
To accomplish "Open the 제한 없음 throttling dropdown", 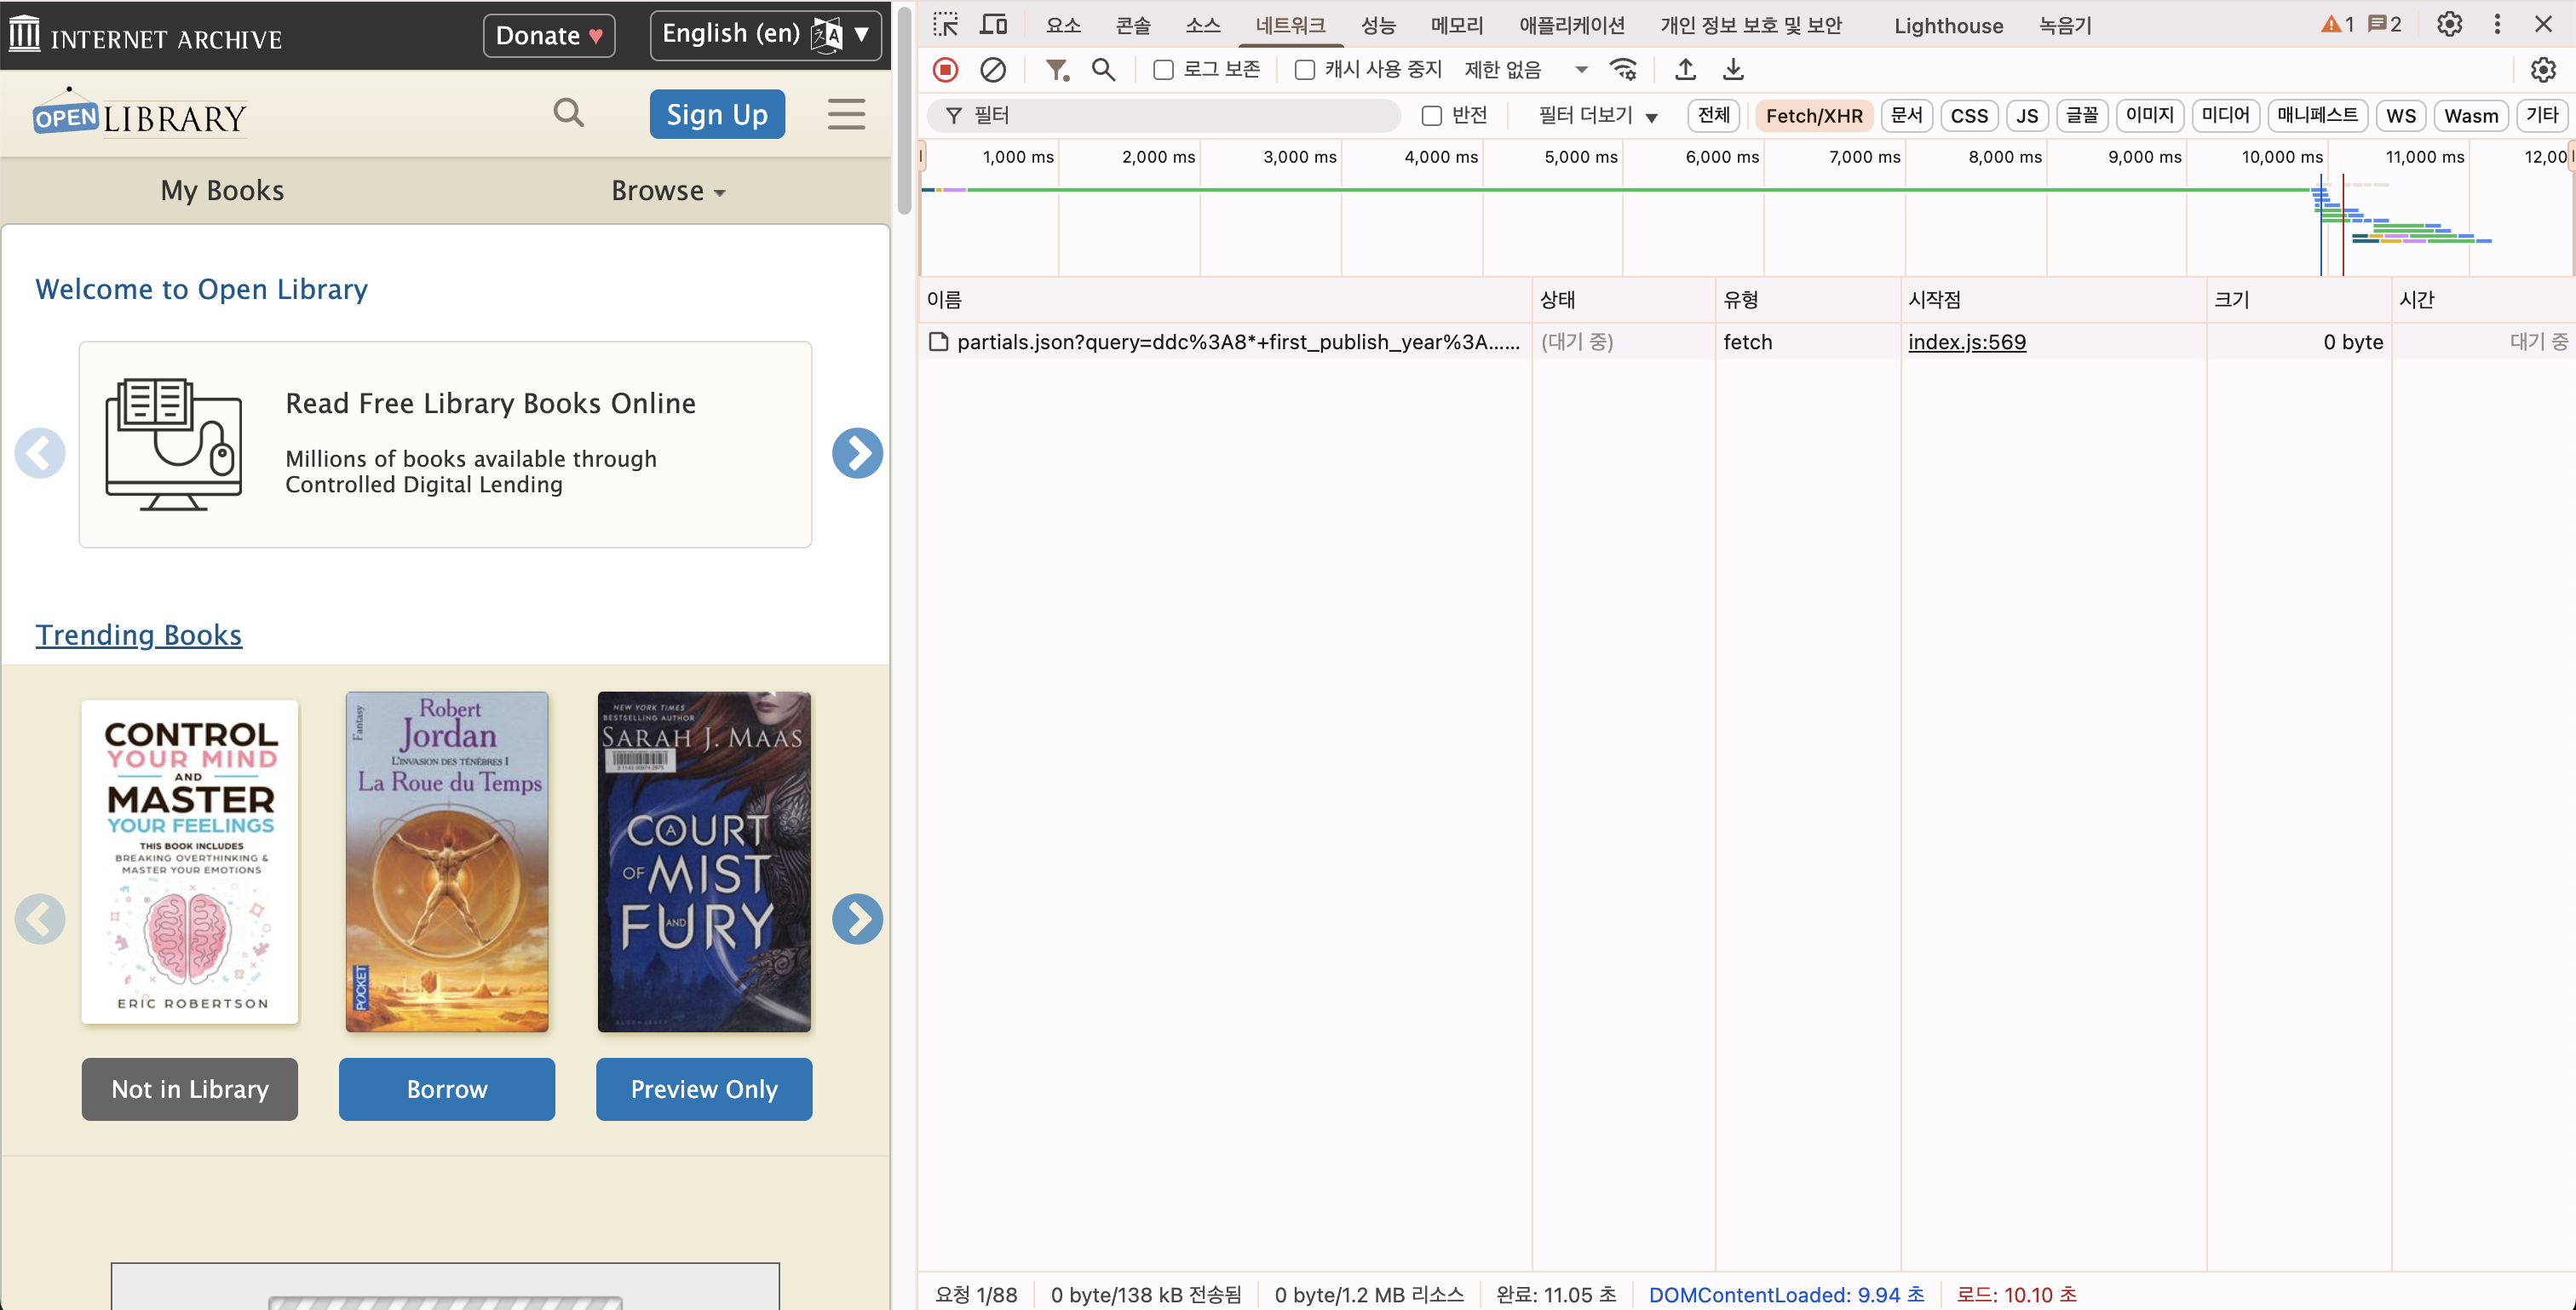I will click(1526, 70).
